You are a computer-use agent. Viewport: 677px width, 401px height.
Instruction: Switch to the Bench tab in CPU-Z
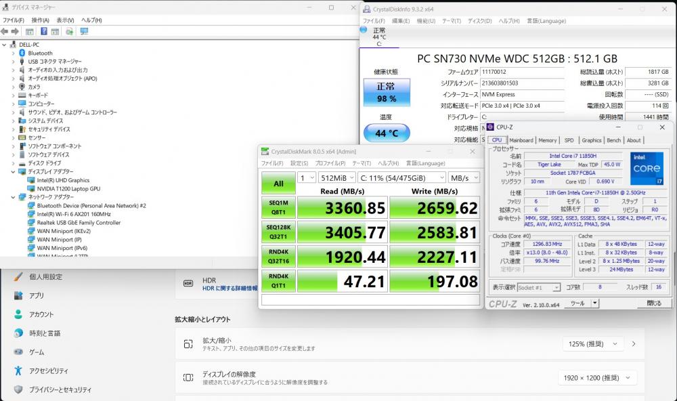[613, 140]
